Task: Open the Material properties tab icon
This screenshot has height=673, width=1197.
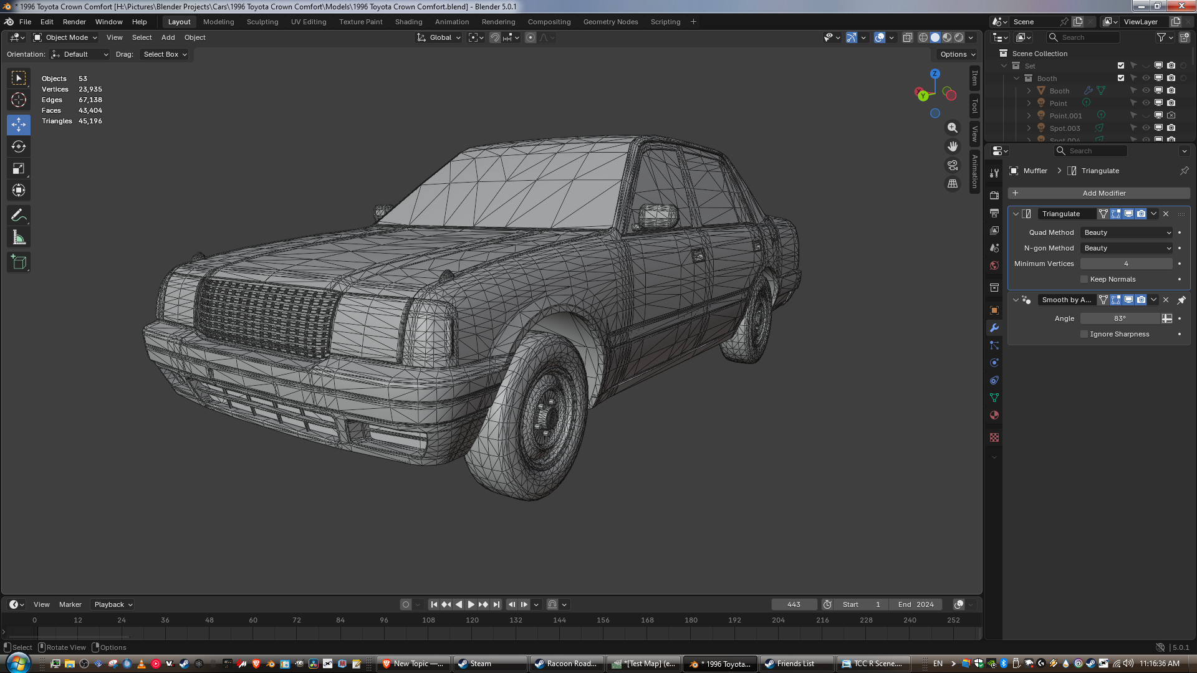Action: (x=994, y=416)
